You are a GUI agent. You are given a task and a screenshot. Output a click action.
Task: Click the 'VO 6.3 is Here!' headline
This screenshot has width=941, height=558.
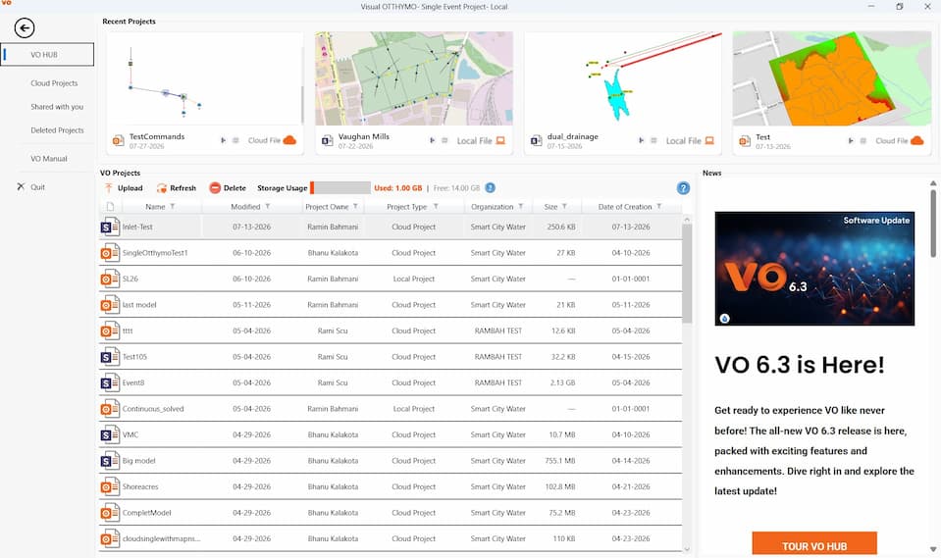pos(800,365)
